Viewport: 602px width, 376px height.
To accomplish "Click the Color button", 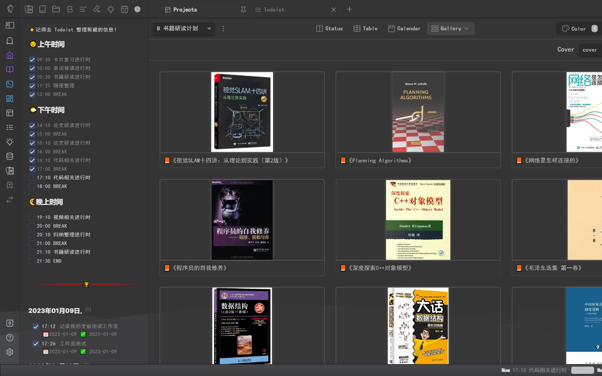I will (x=574, y=29).
